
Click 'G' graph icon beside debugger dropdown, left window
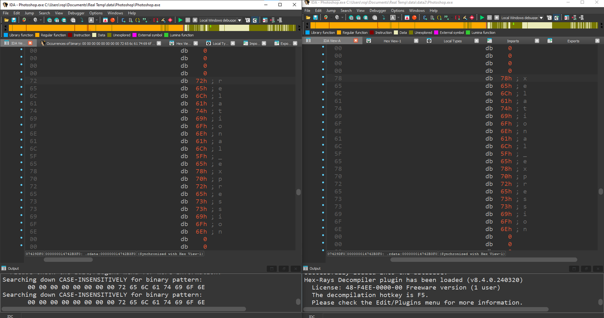click(254, 20)
